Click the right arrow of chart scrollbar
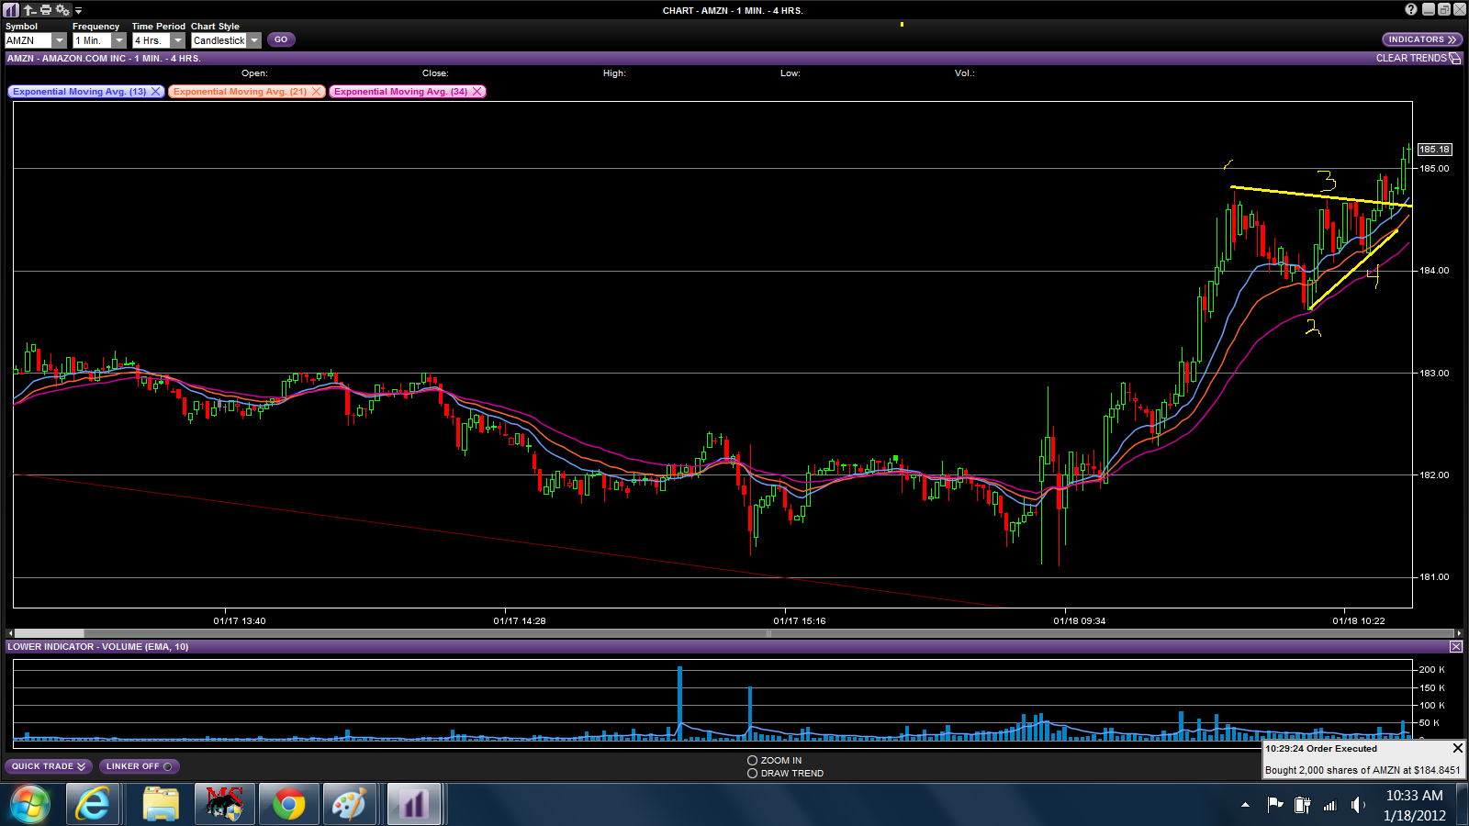1469x826 pixels. 1459,633
